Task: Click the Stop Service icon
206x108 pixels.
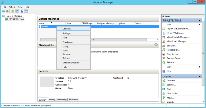Action: pos(164,54)
